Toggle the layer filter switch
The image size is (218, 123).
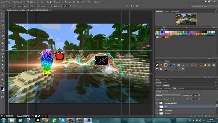200,92
